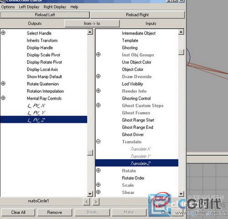This screenshot has height=219, width=228.
Task: Expand the Rotate input attribute
Action: point(98,170)
